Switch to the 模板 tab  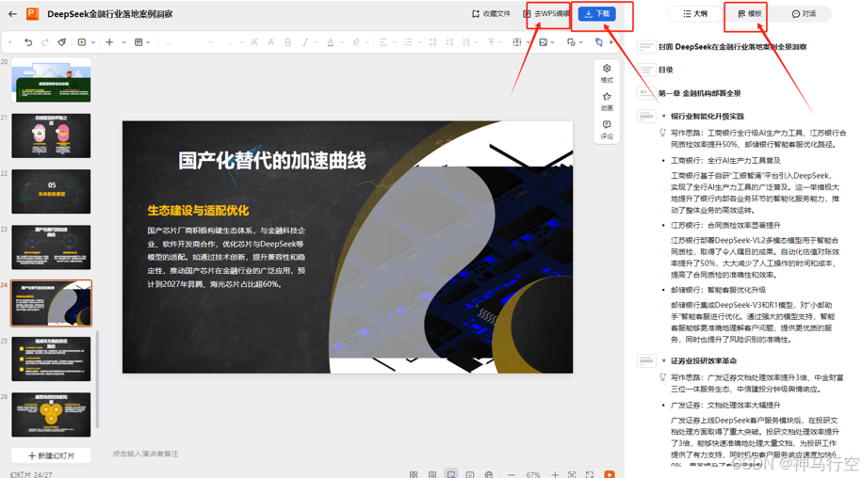(x=750, y=14)
